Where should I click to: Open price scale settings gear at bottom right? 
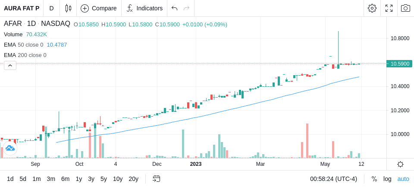point(400,164)
